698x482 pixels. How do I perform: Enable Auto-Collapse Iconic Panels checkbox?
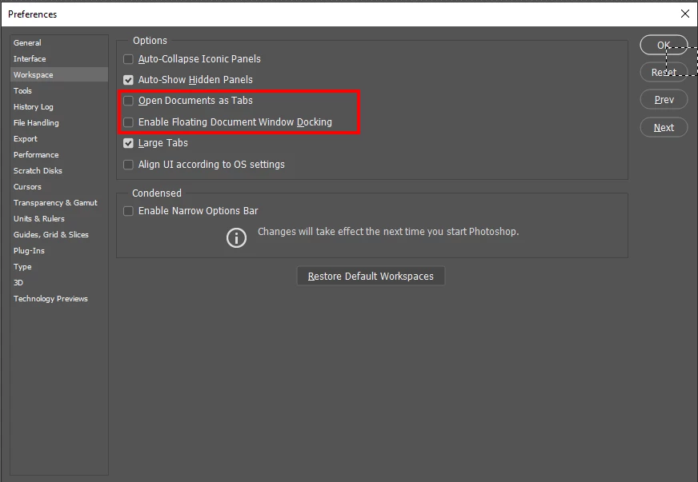point(128,58)
